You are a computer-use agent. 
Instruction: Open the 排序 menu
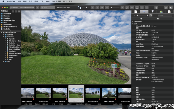coord(36,1)
